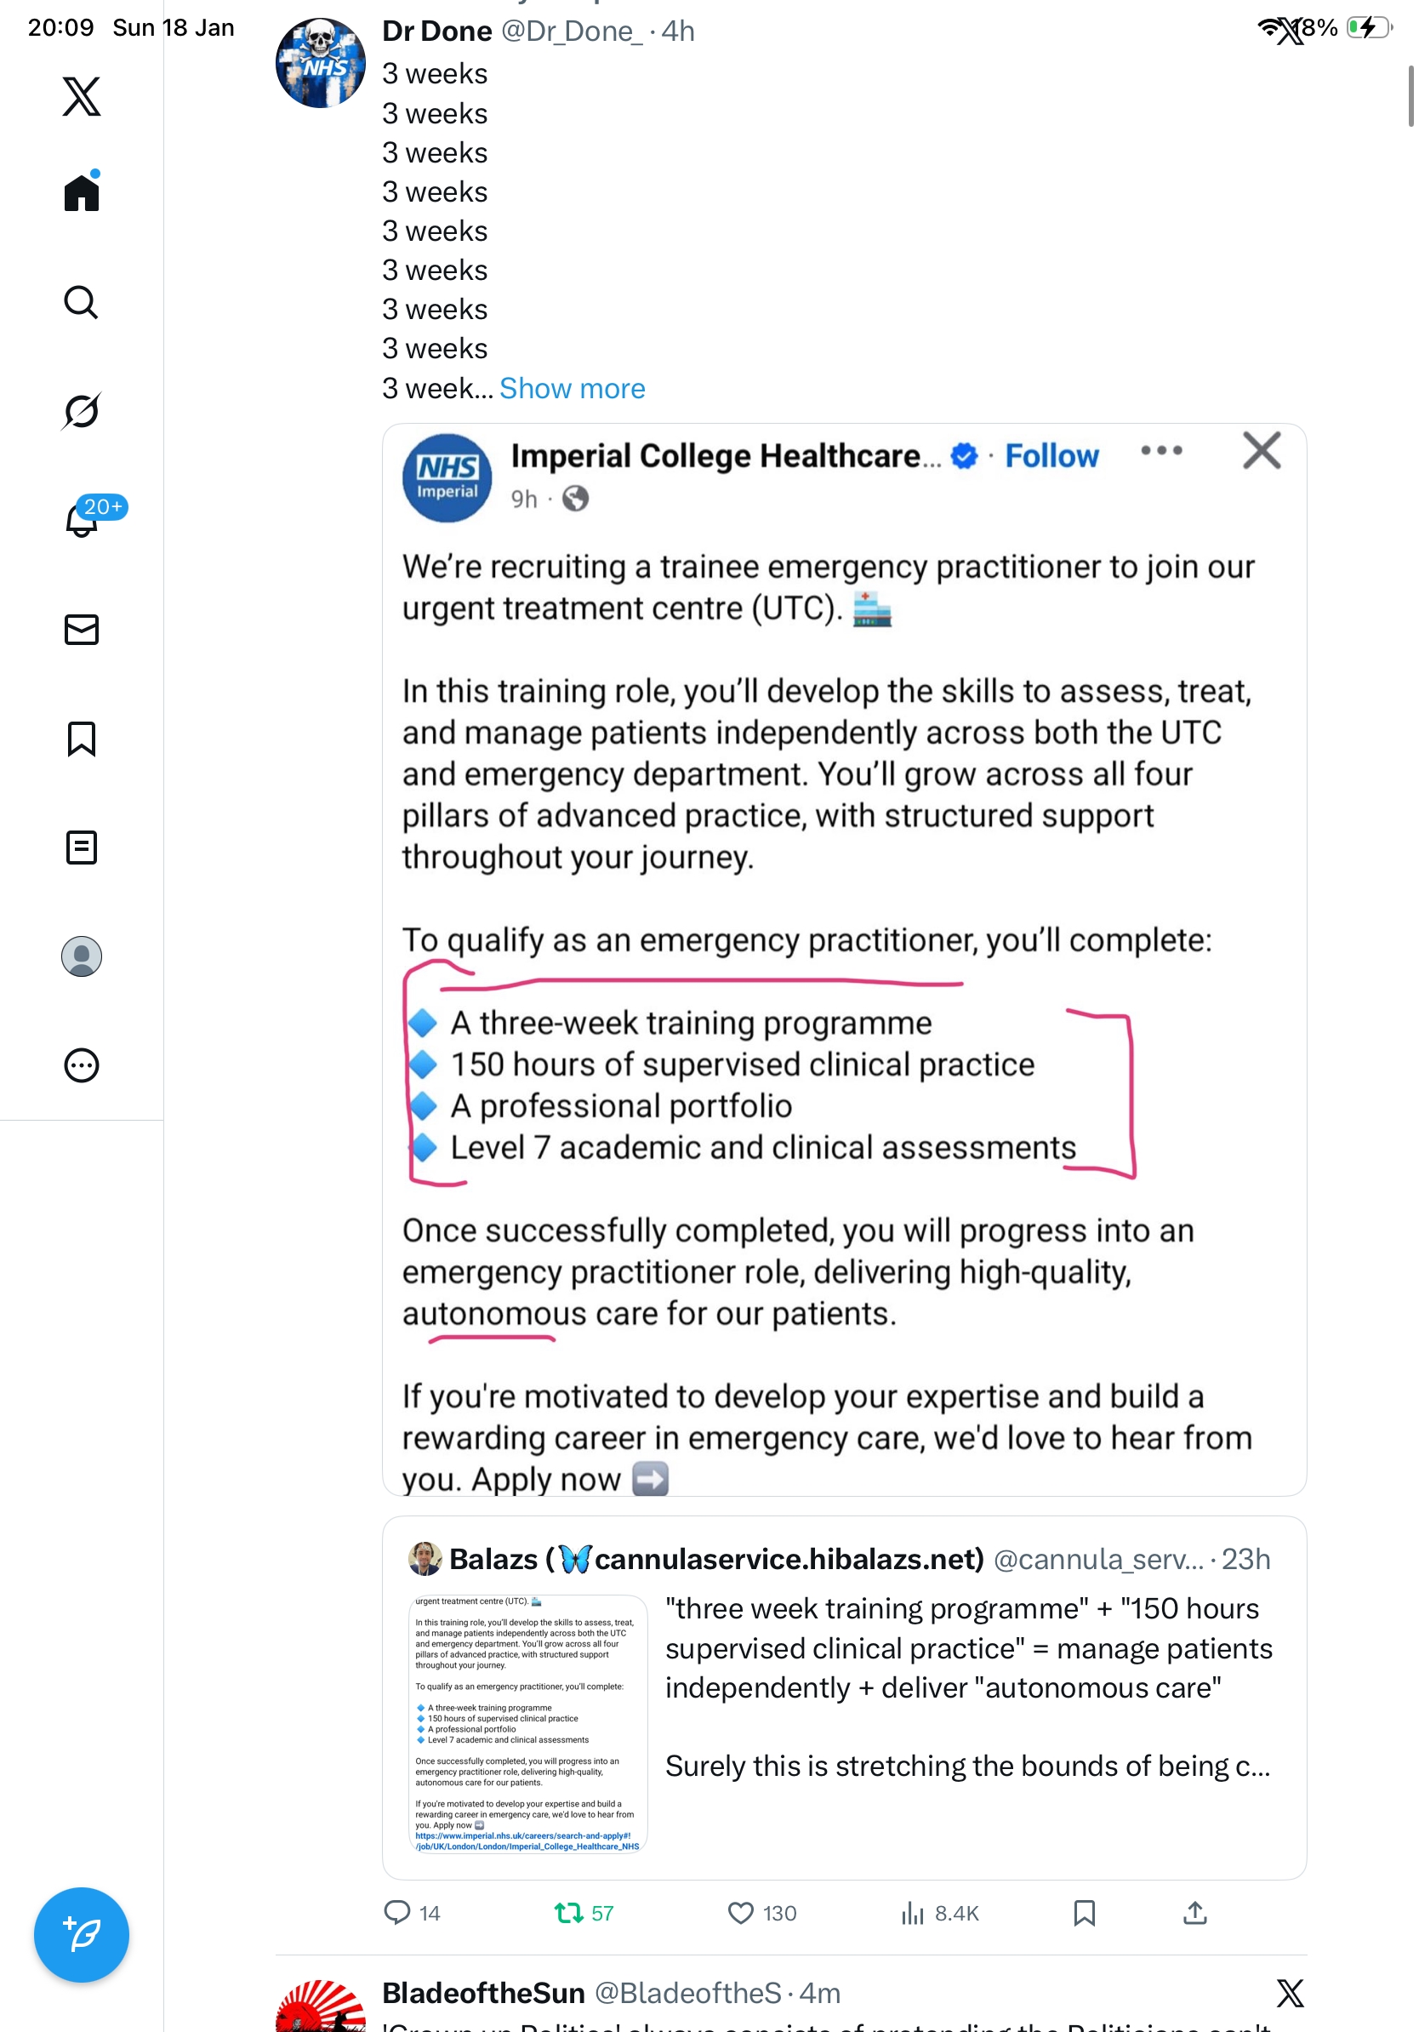
Task: Toggle like on Dr Done's post
Action: [740, 1914]
